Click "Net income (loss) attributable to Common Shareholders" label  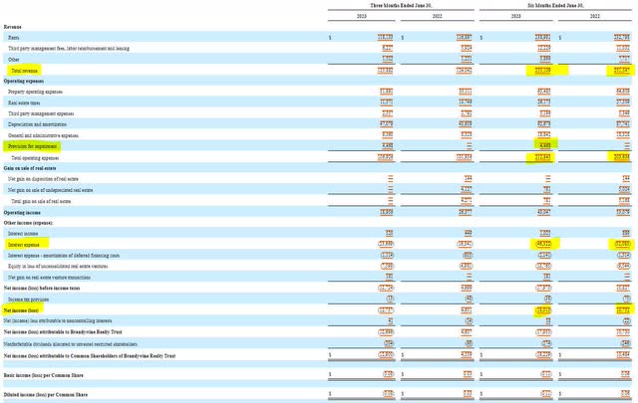tap(90, 356)
